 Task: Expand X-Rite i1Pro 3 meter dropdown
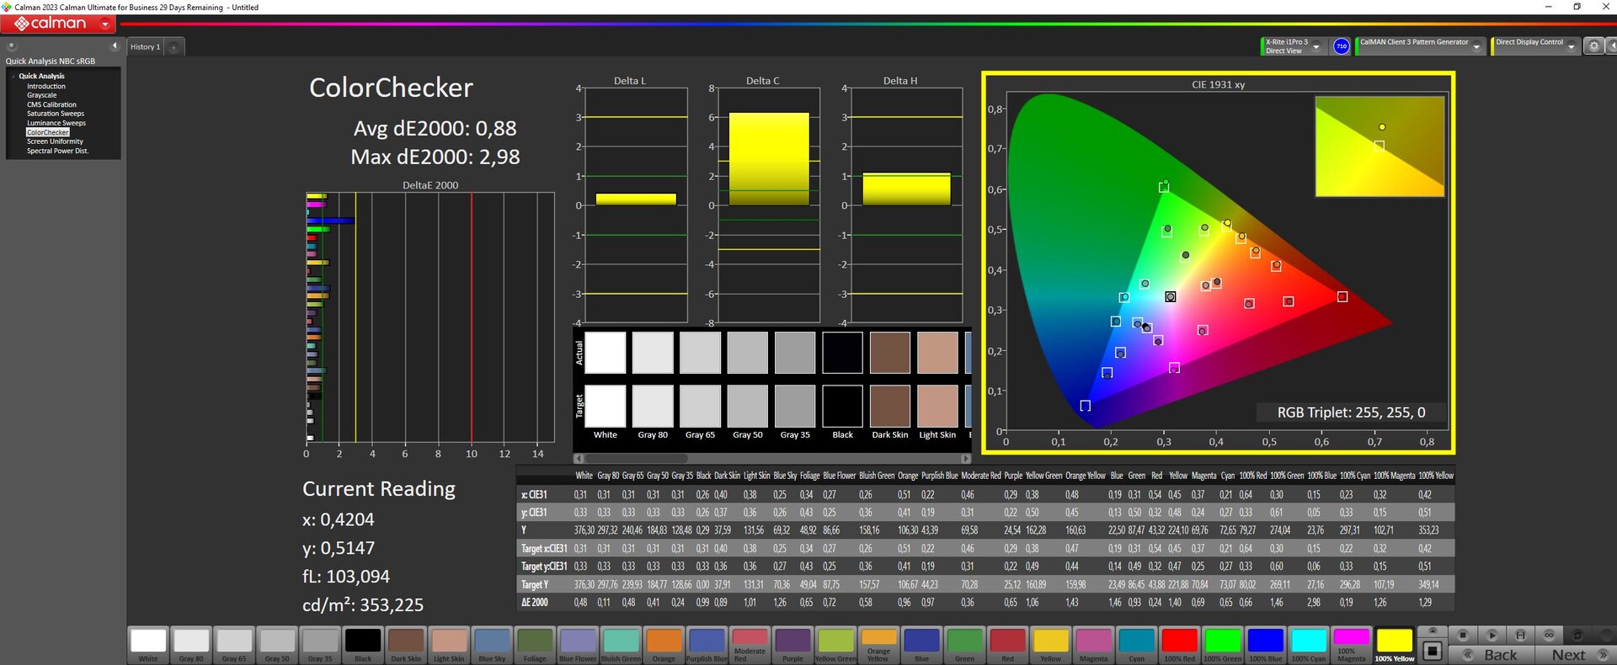click(x=1316, y=47)
